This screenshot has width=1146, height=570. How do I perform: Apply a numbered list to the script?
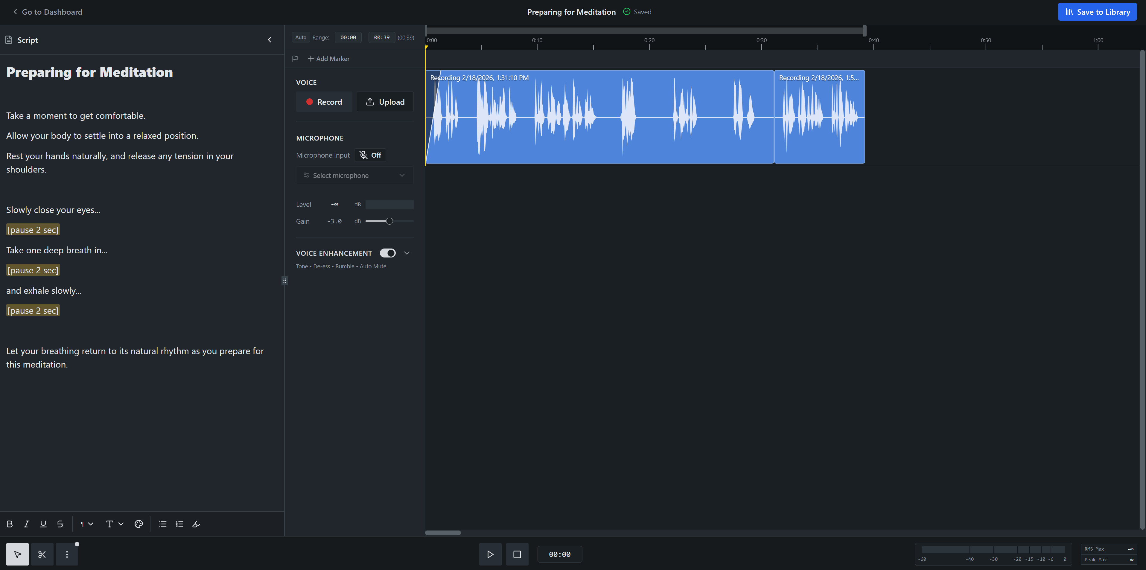[179, 524]
